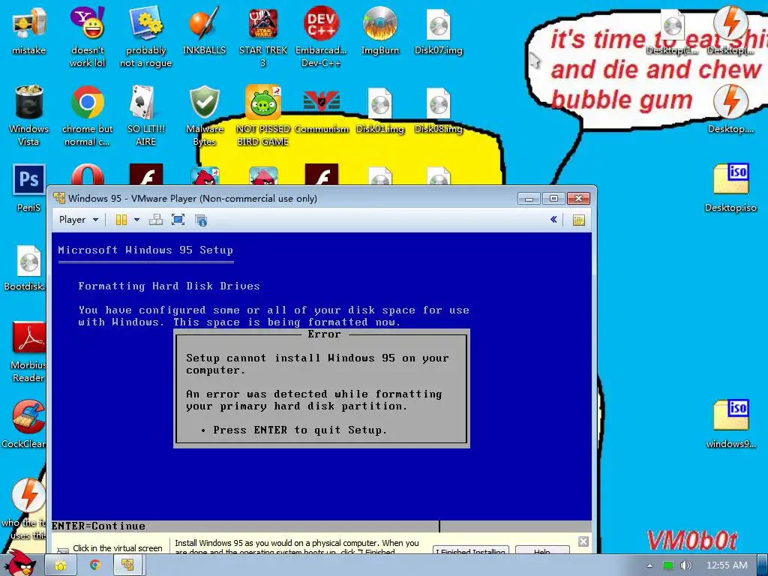Open Morbius Reader PDF icon
The width and height of the screenshot is (768, 576).
pos(28,352)
